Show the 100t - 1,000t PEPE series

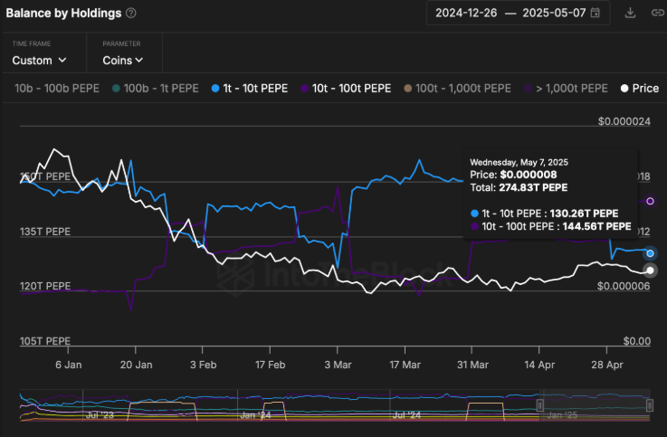457,89
